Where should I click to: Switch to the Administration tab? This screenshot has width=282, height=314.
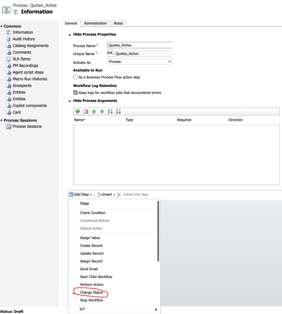[95, 23]
